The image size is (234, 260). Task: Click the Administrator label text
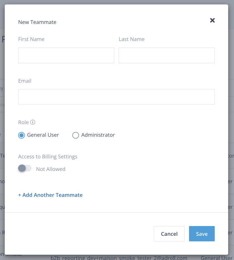pyautogui.click(x=98, y=135)
